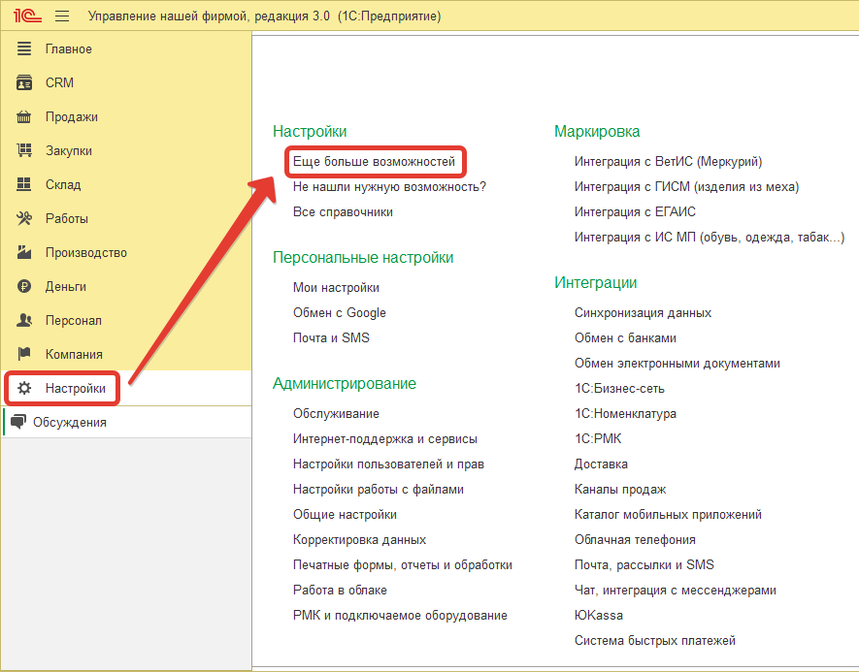The image size is (859, 672).
Task: Click the CRM contact card icon
Action: [24, 82]
